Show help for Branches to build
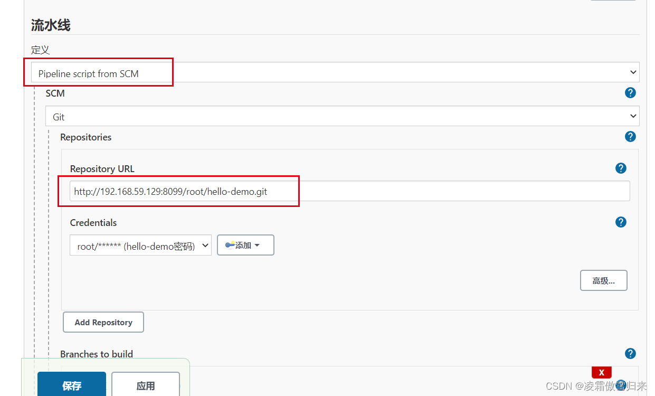The height and width of the screenshot is (396, 655). 630,354
